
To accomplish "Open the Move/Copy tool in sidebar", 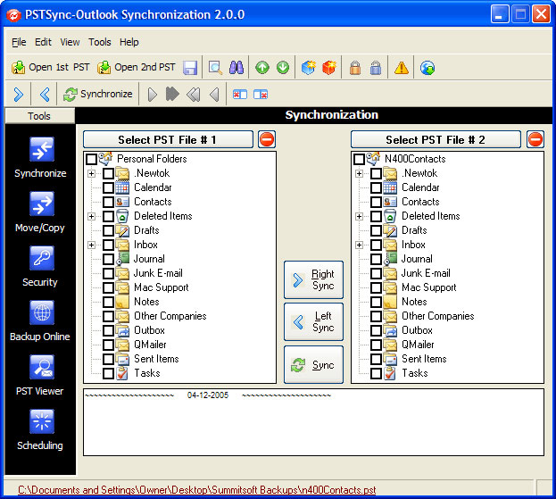I will tap(40, 212).
